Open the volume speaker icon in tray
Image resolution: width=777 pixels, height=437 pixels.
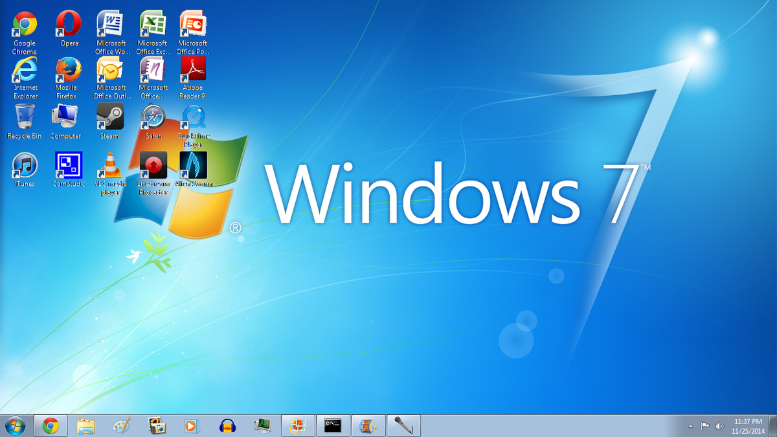coord(719,426)
